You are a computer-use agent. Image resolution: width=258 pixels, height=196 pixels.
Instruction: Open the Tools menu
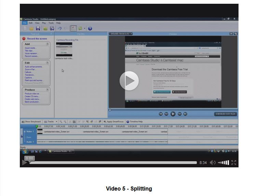click(x=51, y=23)
